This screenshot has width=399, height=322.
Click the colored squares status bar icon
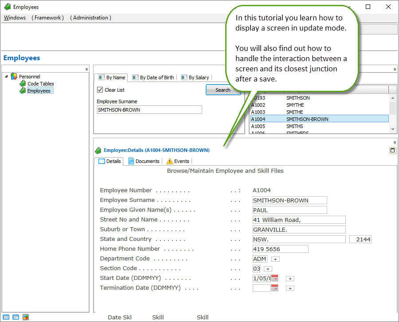point(26,317)
